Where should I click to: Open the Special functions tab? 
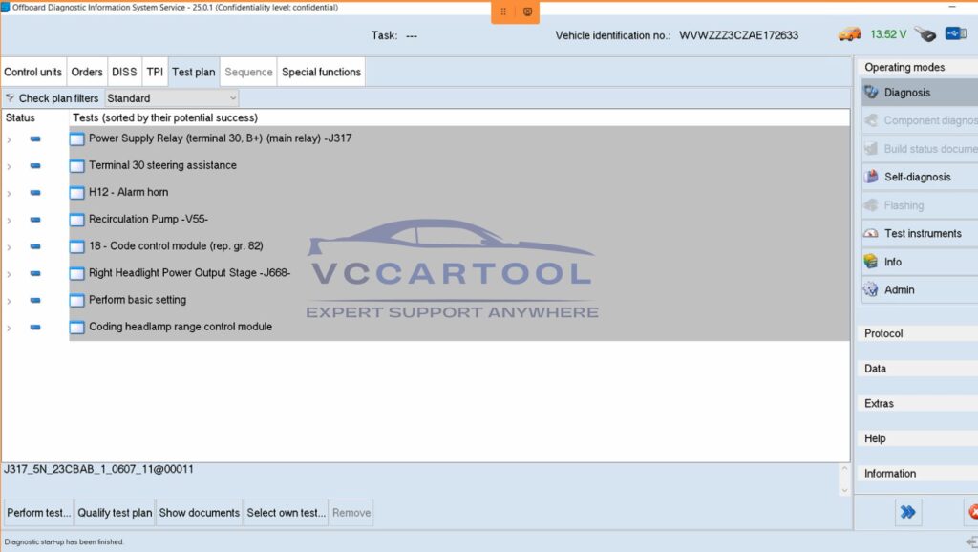320,71
